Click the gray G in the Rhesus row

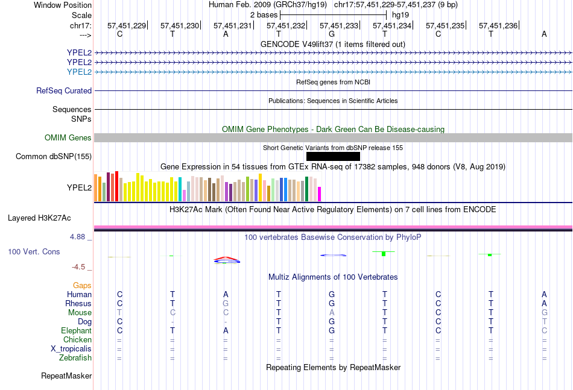pyautogui.click(x=226, y=303)
